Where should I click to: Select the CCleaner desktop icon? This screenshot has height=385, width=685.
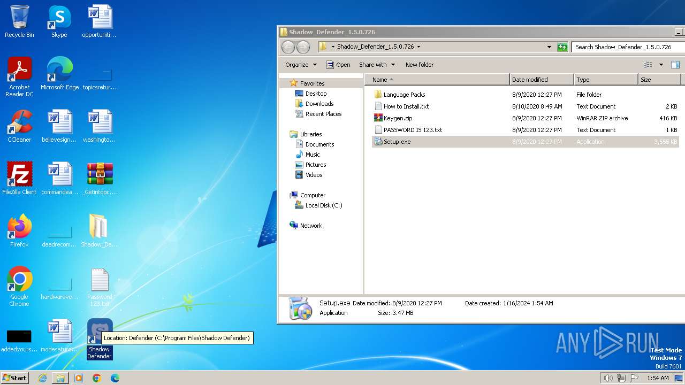click(x=19, y=126)
